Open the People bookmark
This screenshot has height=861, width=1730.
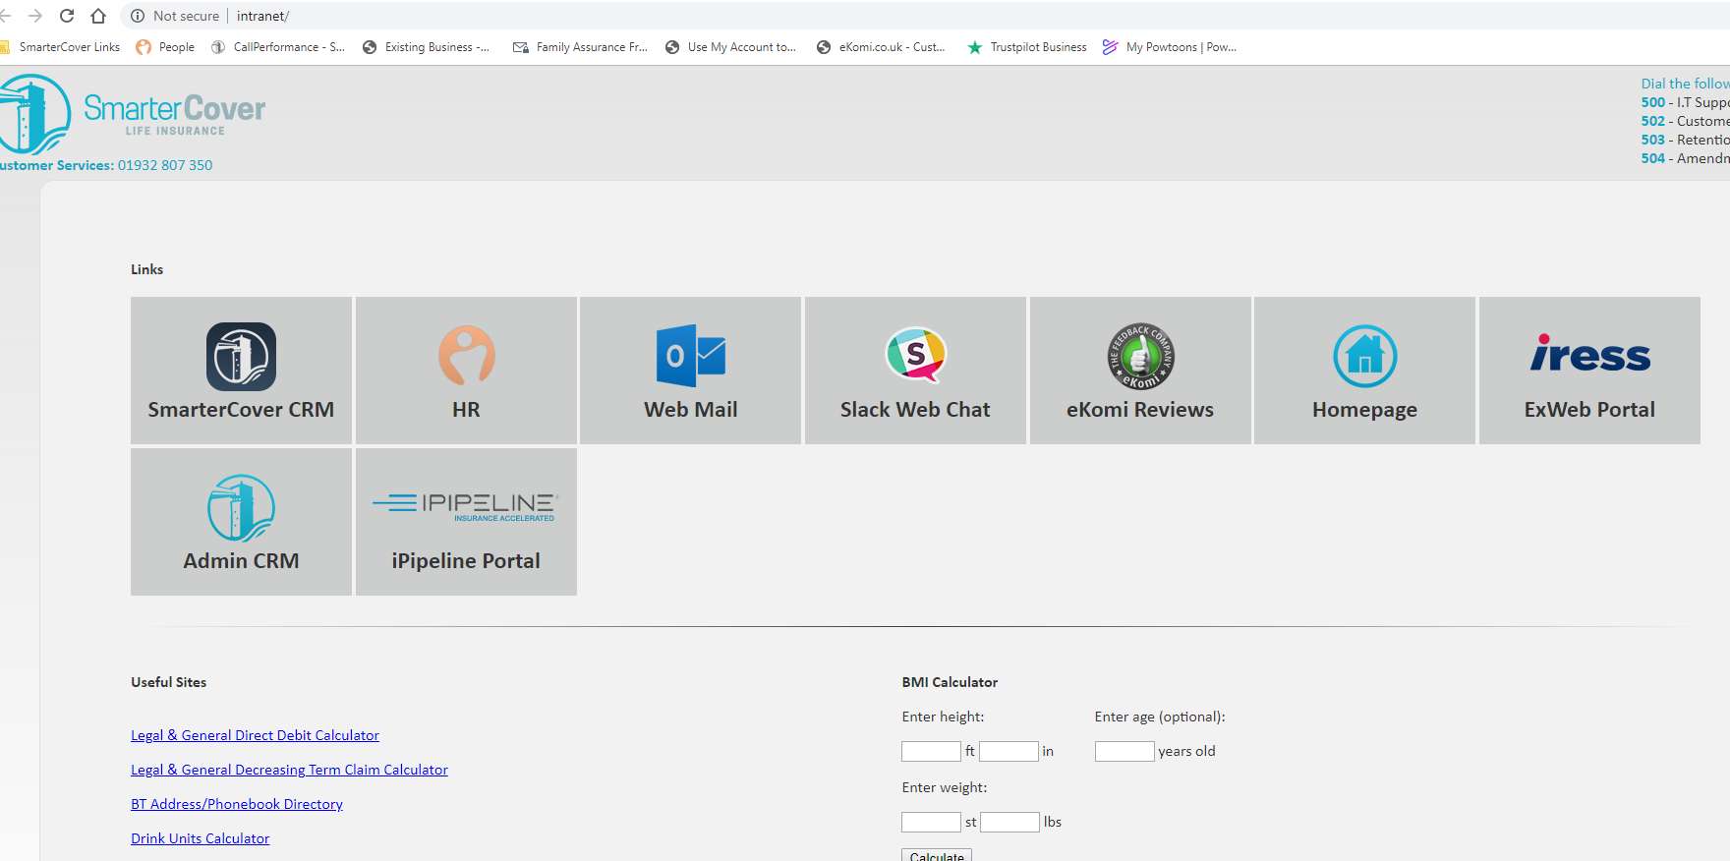click(x=166, y=47)
